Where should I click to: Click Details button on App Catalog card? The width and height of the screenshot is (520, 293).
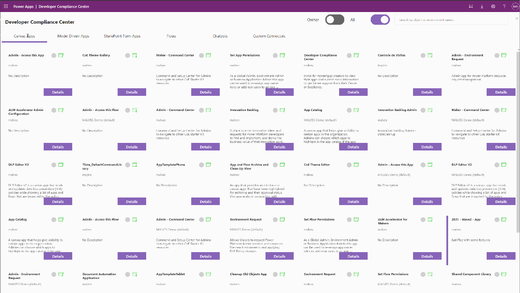[x=353, y=147]
